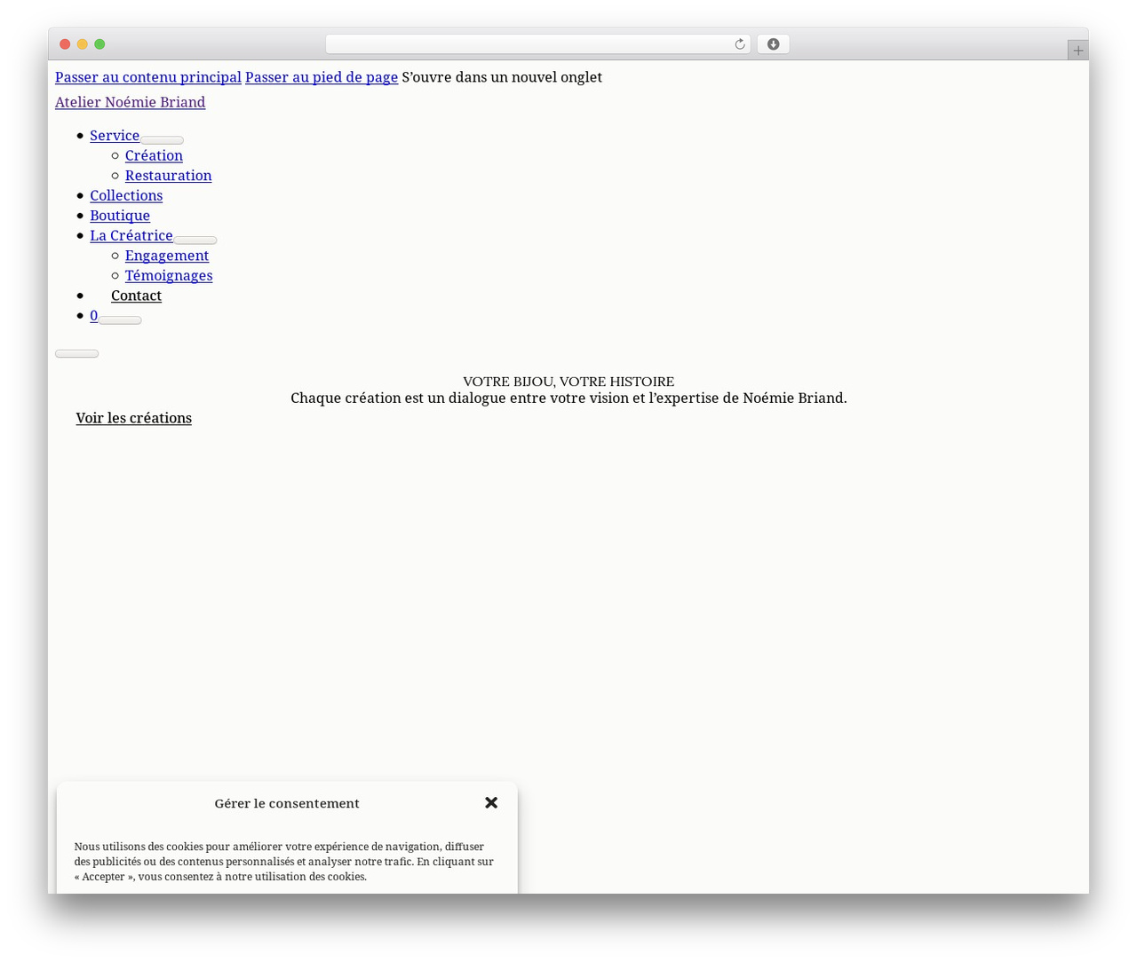Open the Restauration submenu link
The width and height of the screenshot is (1137, 962).
169,176
